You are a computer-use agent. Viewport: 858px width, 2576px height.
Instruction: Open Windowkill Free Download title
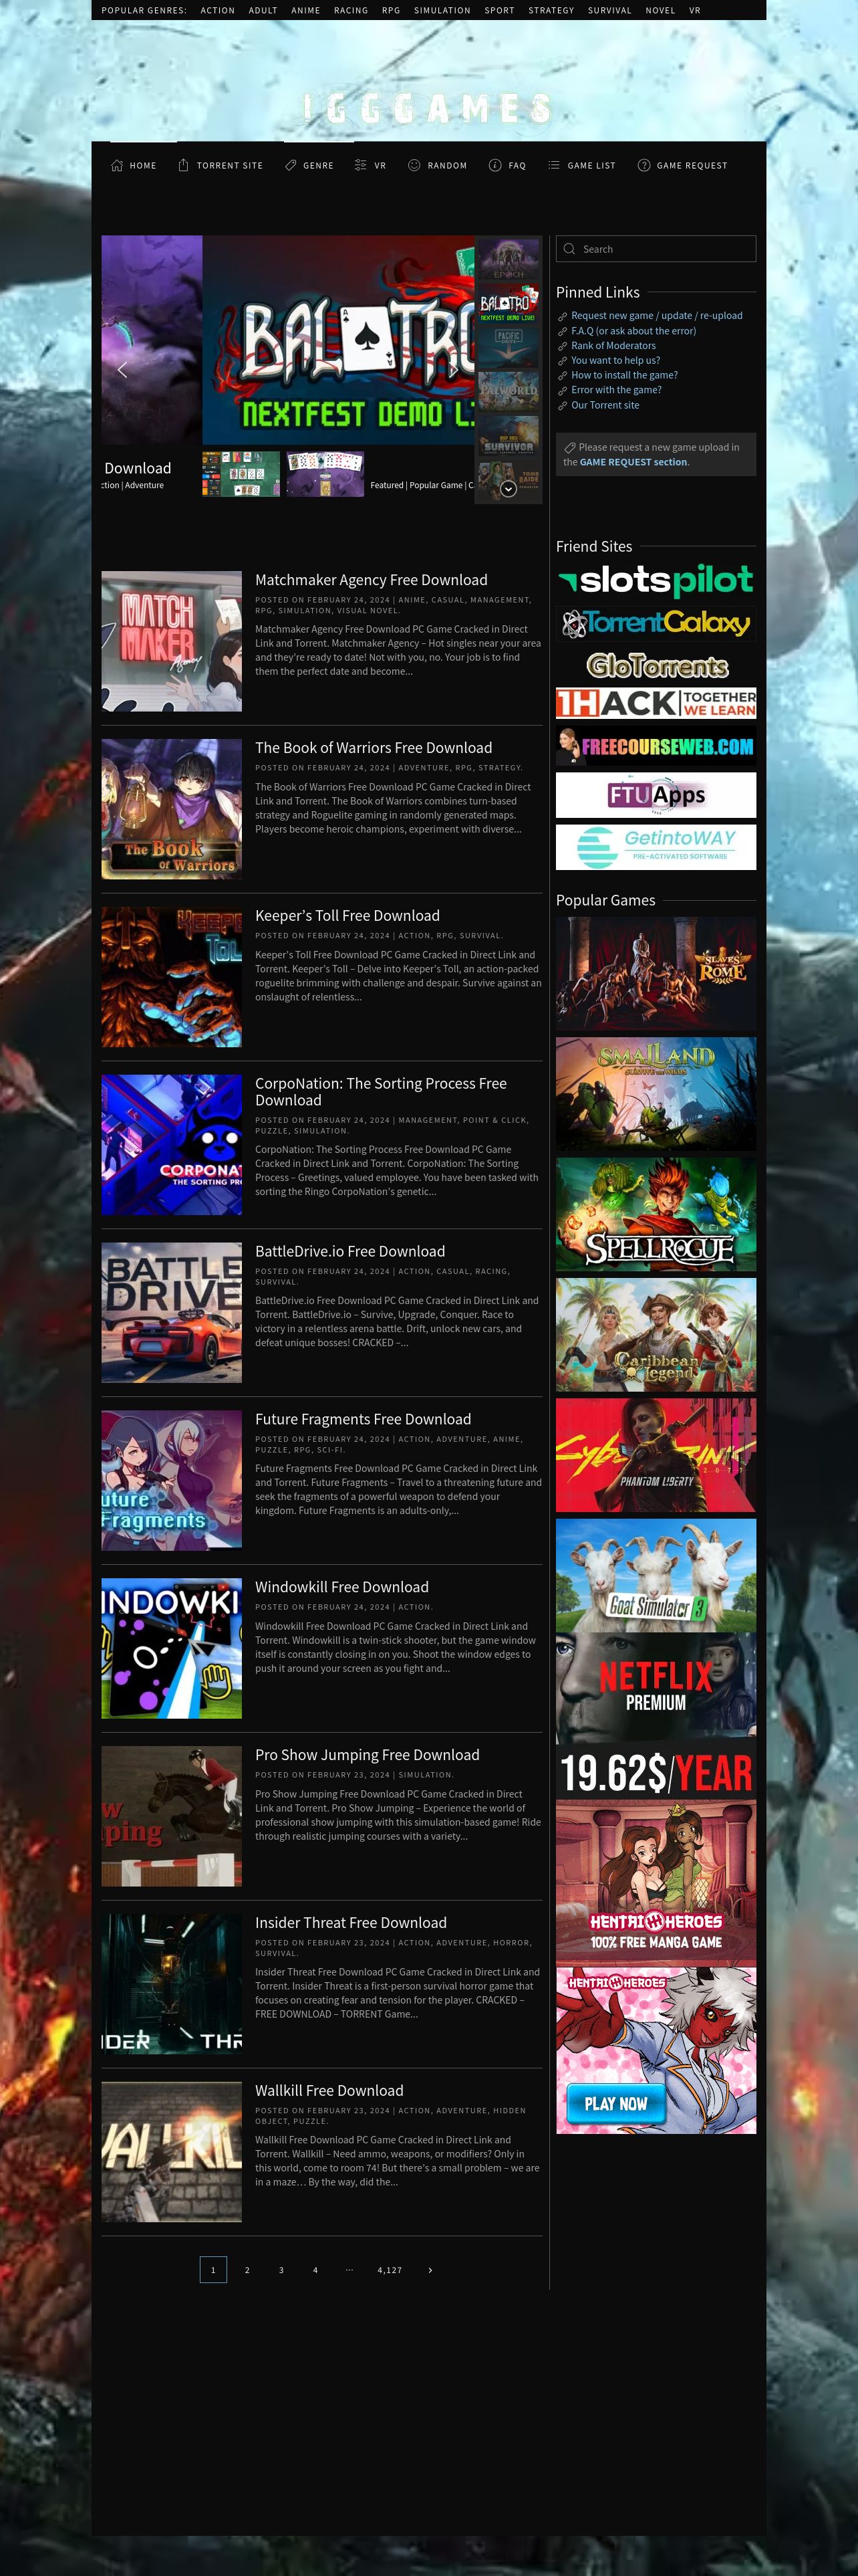point(341,1588)
